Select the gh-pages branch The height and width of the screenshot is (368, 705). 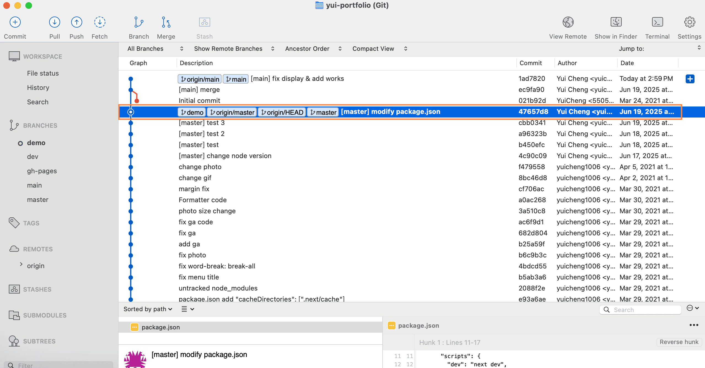click(x=42, y=171)
